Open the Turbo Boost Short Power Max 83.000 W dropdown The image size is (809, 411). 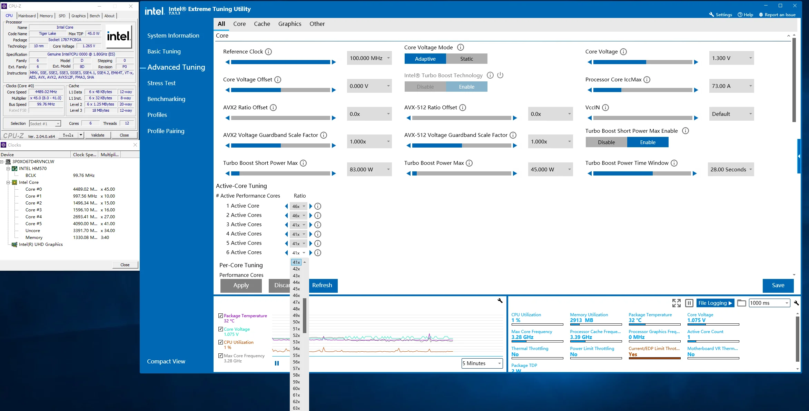[x=369, y=169]
